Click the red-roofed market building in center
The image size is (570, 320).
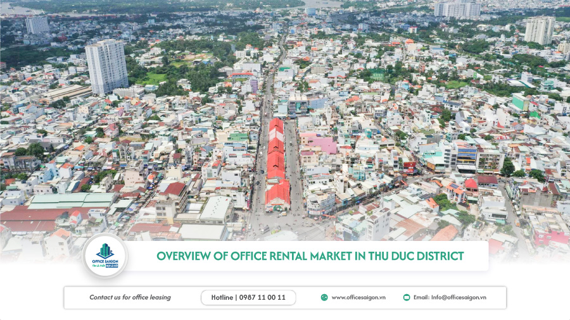tap(277, 164)
